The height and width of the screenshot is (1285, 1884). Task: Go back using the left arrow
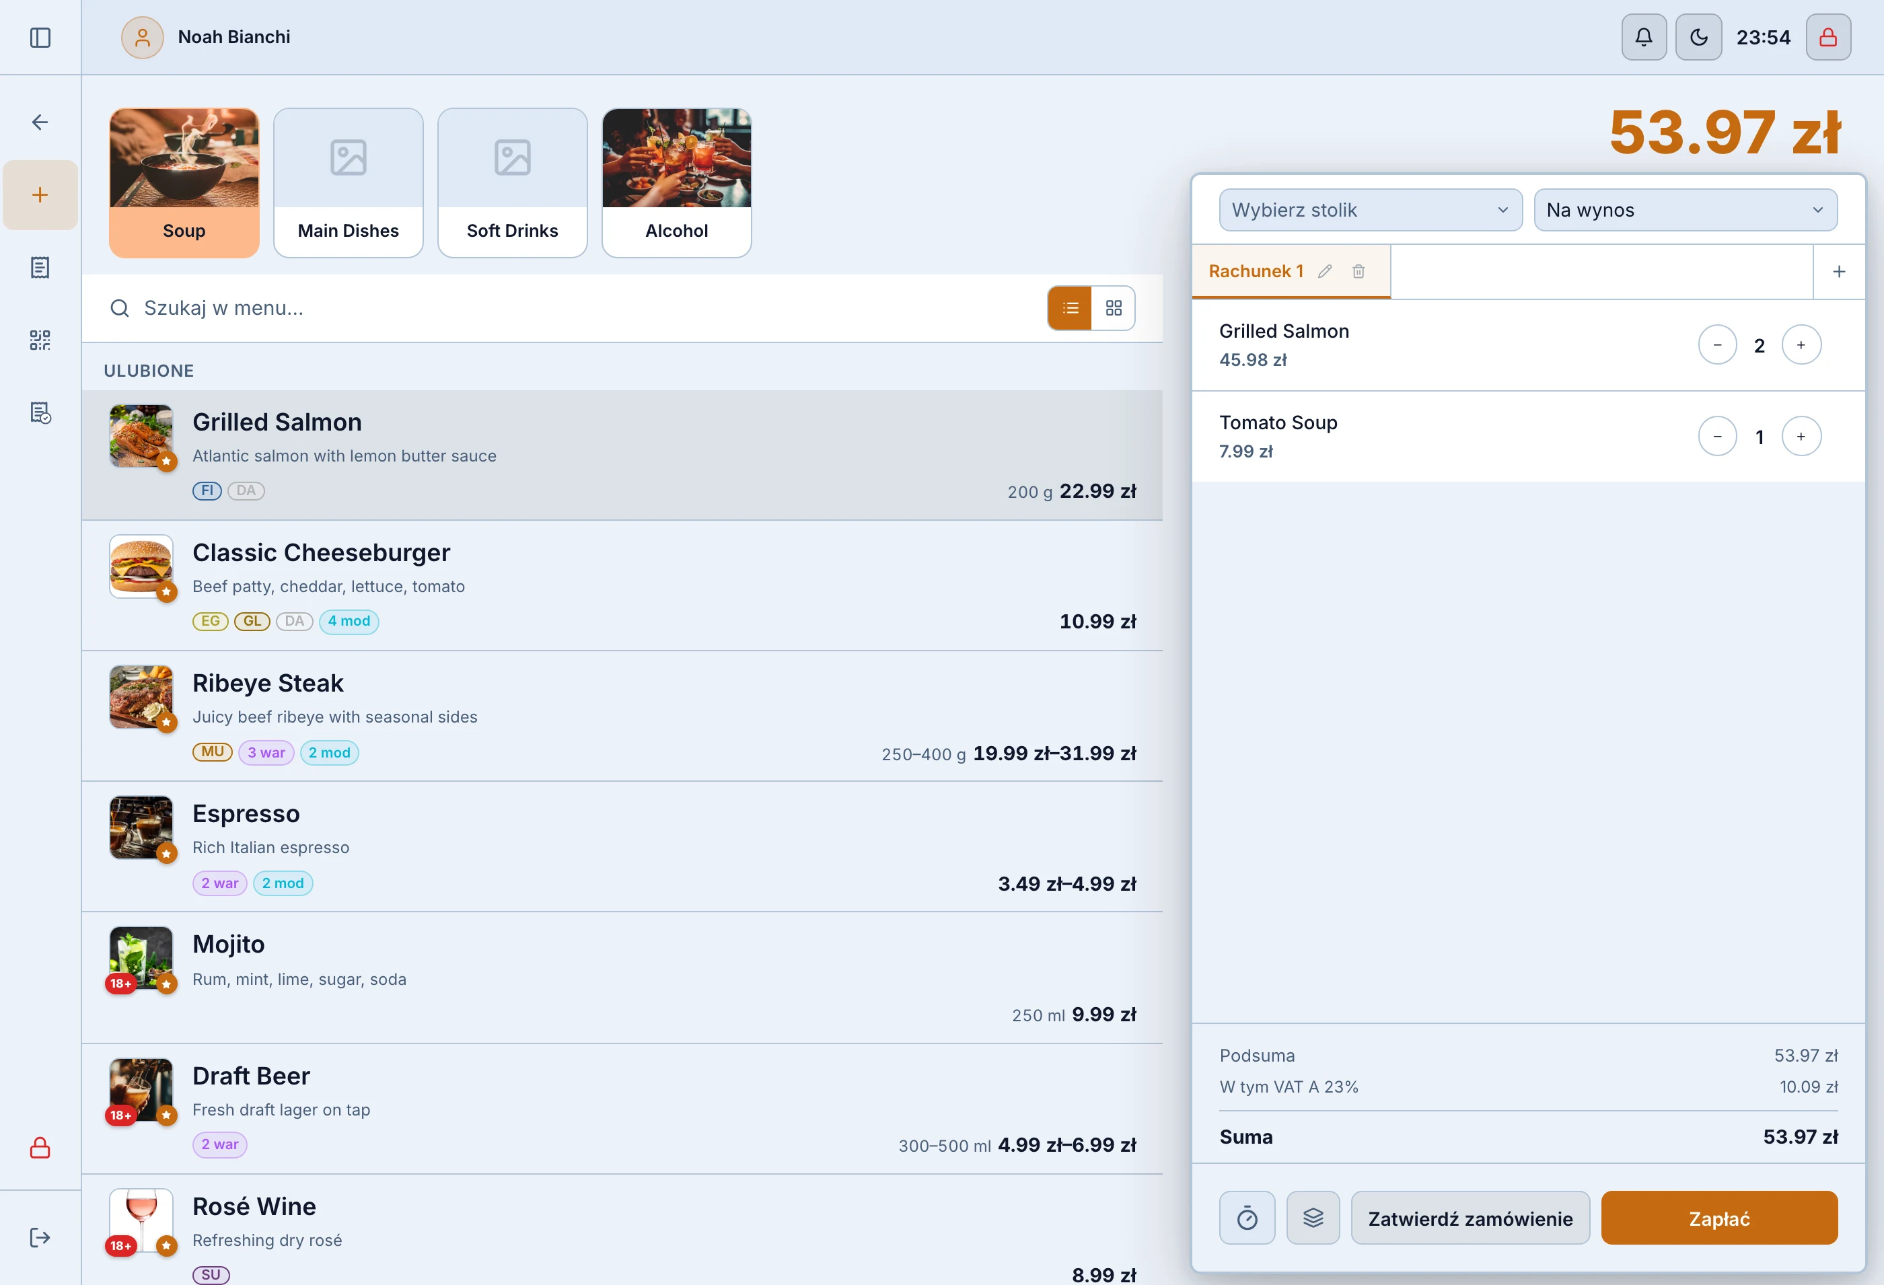tap(40, 122)
